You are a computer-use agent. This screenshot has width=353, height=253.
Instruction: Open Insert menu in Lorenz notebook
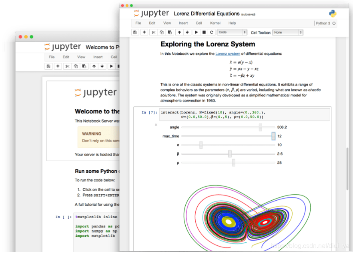pyautogui.click(x=183, y=23)
